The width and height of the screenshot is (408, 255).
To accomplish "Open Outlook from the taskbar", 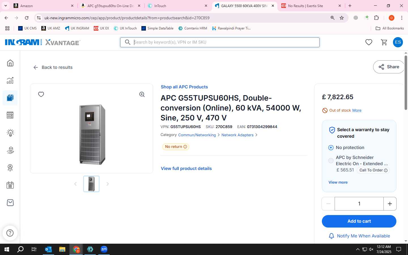I will pyautogui.click(x=48, y=249).
